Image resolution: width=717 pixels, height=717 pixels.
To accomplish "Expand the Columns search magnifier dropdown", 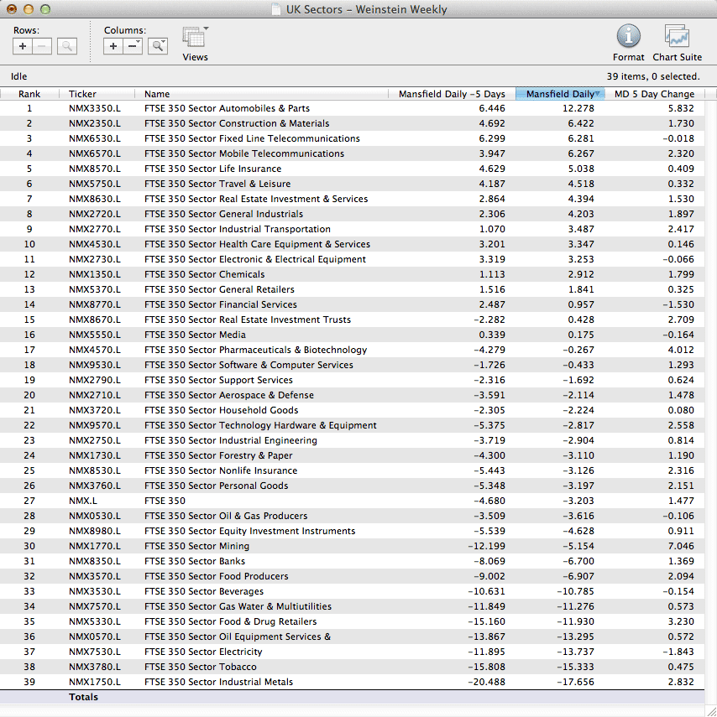I will point(158,46).
